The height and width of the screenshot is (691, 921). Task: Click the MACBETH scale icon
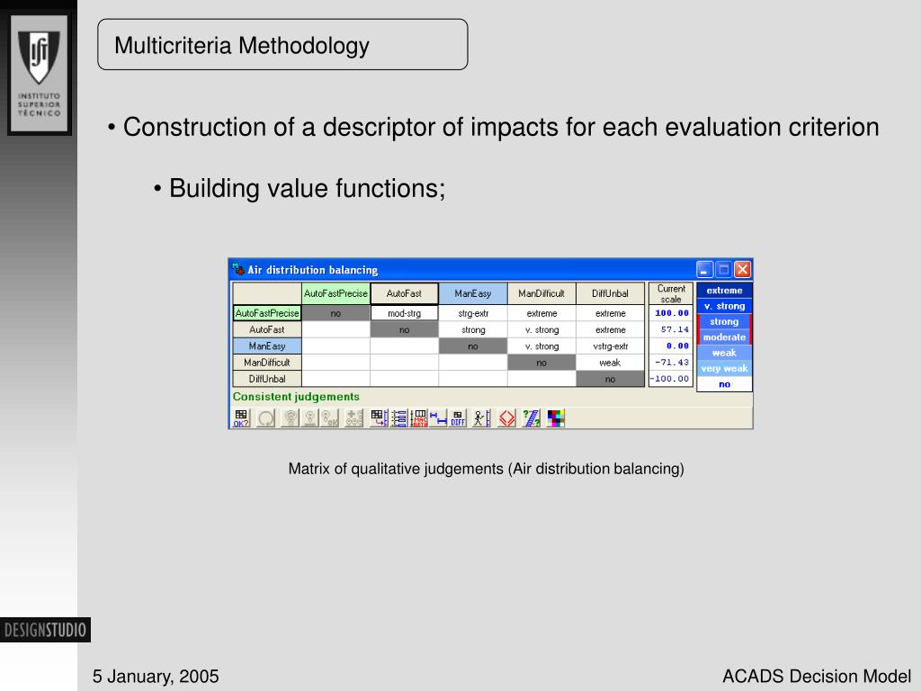(419, 417)
